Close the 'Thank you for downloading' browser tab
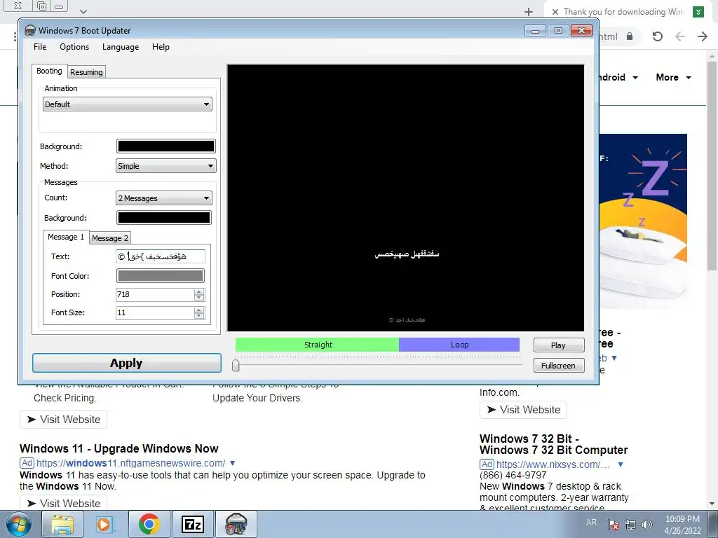 555,12
